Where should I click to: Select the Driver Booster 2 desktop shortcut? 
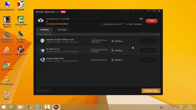21,50
